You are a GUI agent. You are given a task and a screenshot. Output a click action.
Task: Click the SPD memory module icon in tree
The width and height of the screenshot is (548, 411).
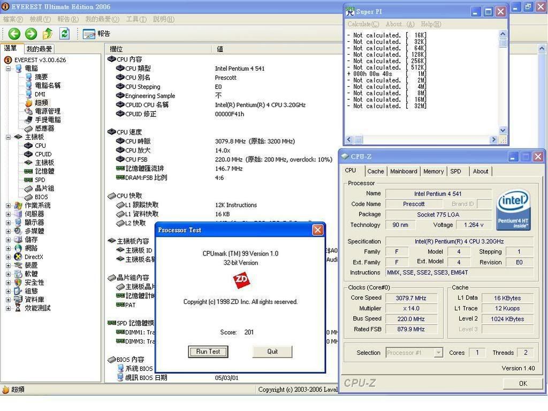click(28, 180)
